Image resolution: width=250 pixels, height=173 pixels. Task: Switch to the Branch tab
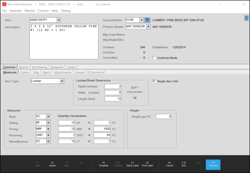(24, 67)
